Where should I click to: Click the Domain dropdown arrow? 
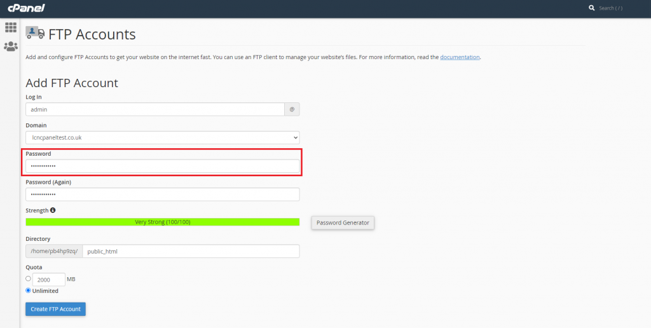[x=295, y=137]
